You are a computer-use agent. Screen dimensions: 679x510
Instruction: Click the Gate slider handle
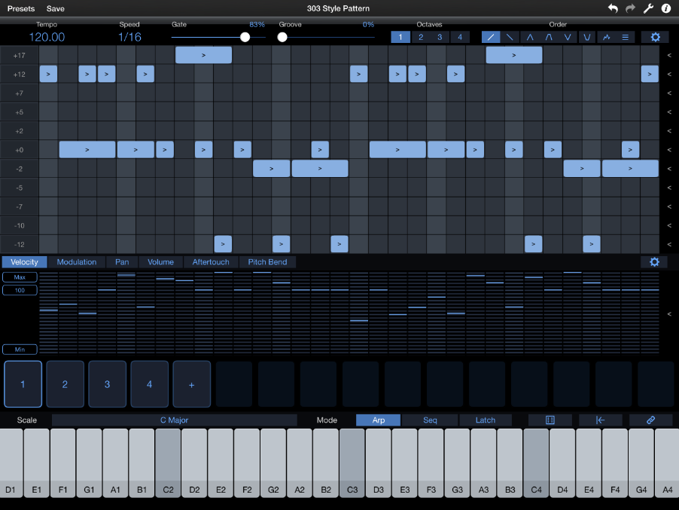(245, 37)
